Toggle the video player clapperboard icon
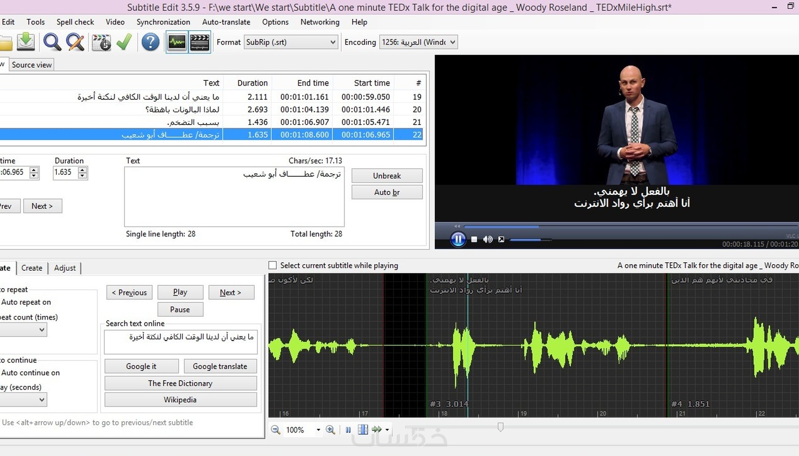 click(200, 42)
